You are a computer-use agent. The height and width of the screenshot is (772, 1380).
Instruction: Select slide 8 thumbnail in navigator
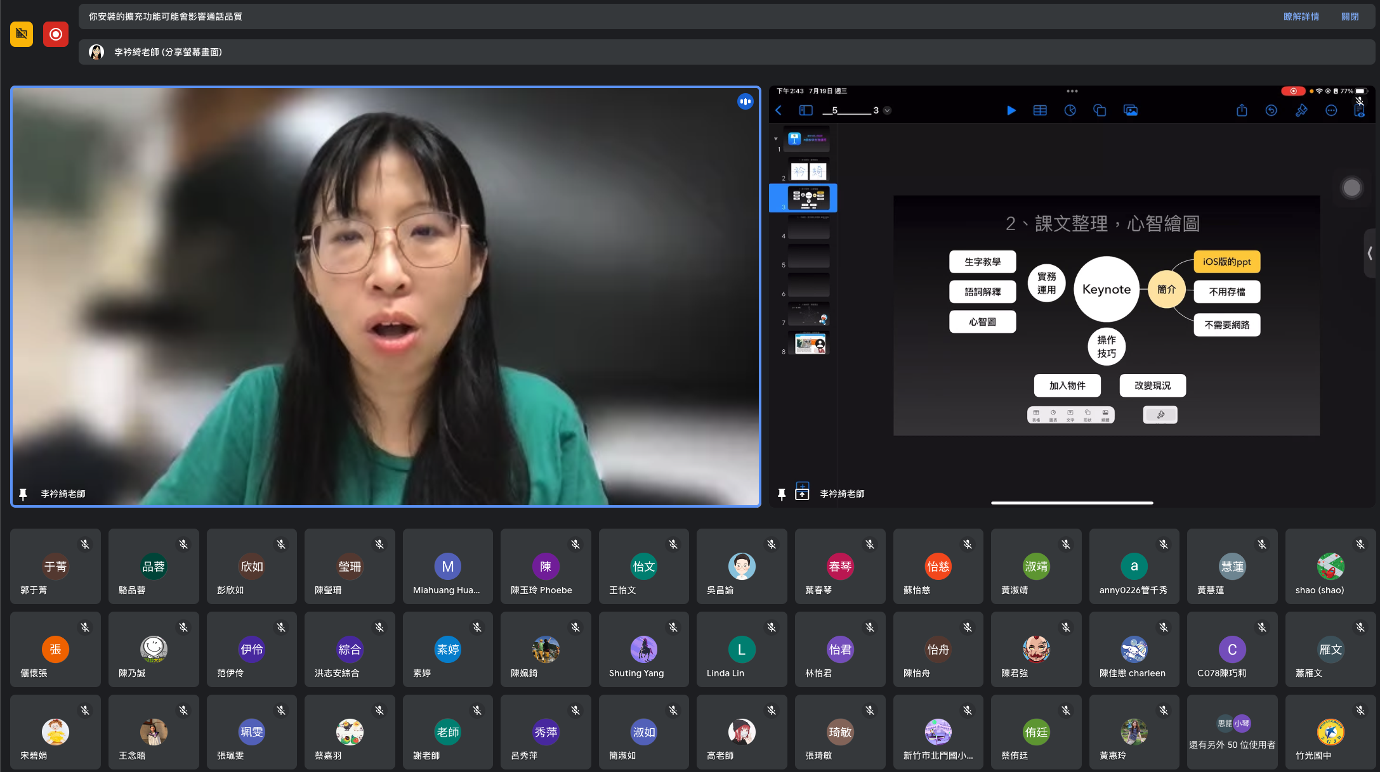(810, 343)
